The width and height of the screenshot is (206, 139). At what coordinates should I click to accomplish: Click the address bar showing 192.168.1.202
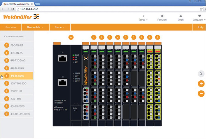[109, 9]
